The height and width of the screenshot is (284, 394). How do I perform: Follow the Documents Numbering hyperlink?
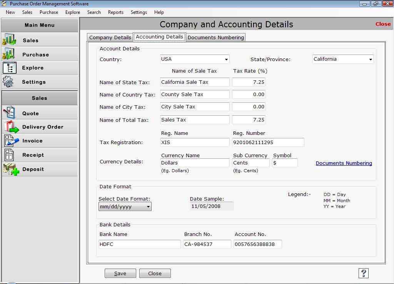pyautogui.click(x=344, y=163)
